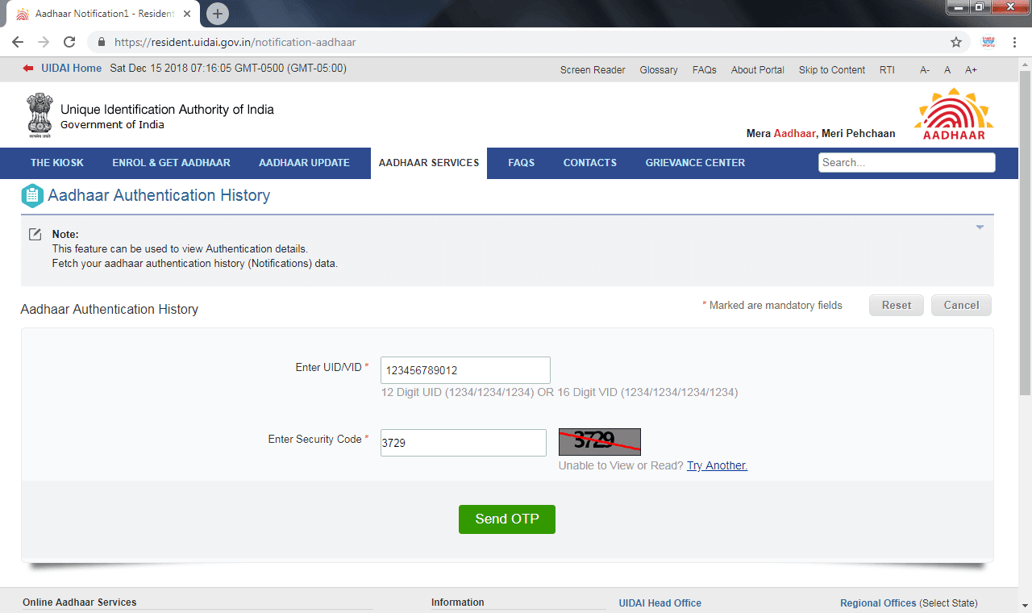Open Chrome's three-dot menu
Viewport: 1032px width, 613px height.
[x=1015, y=42]
